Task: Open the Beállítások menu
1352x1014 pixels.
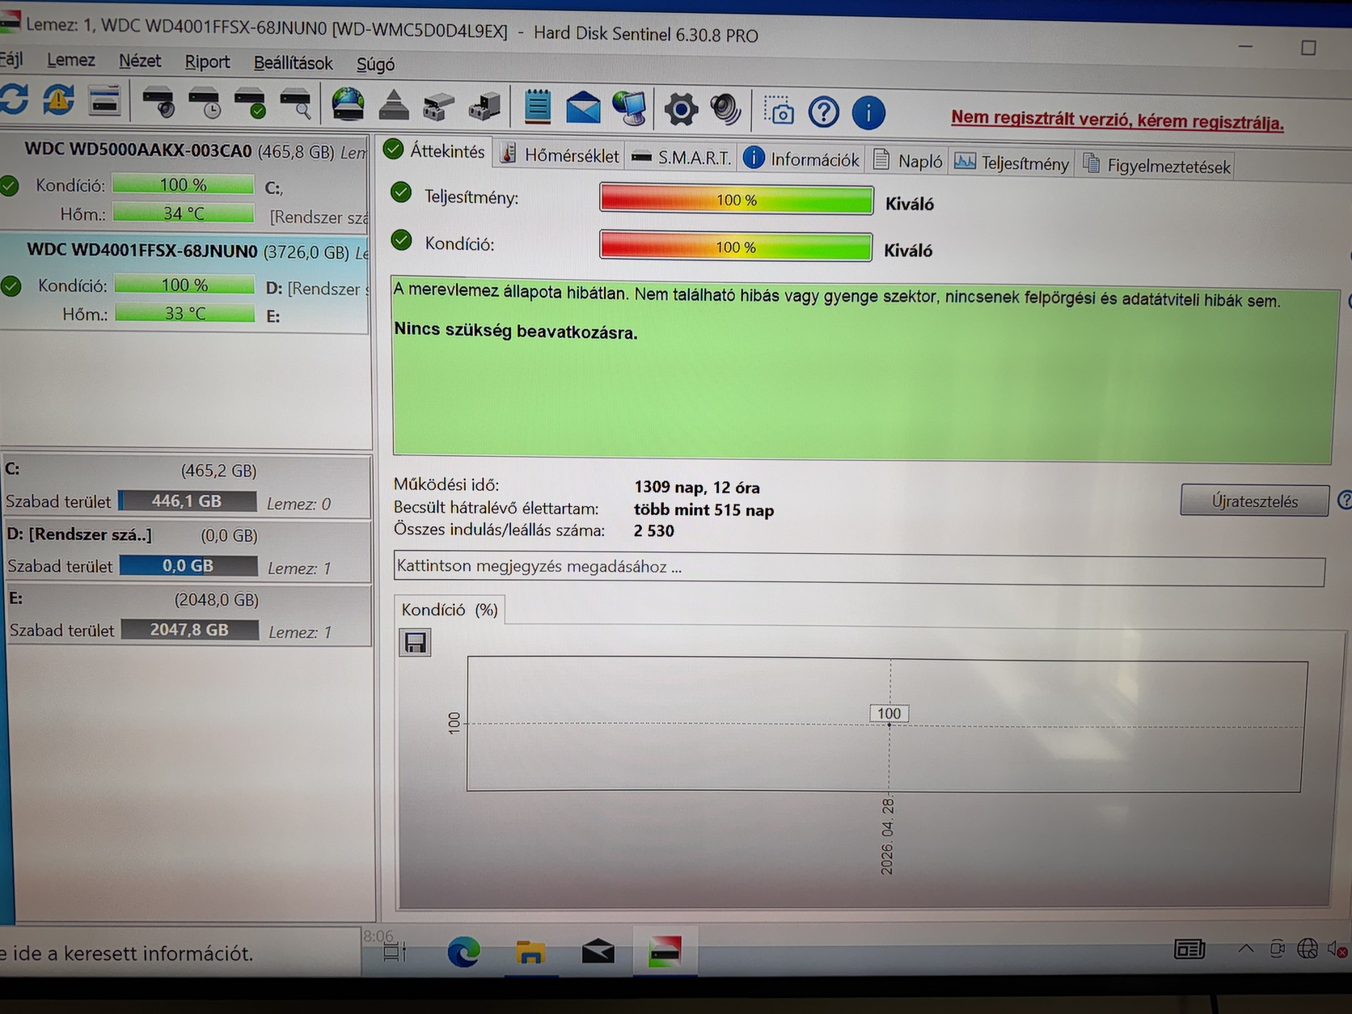Action: (x=294, y=63)
